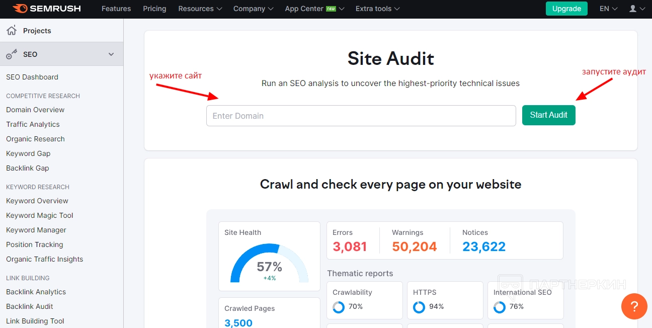The width and height of the screenshot is (652, 328).
Task: Focus the Enter Domain input field
Action: pos(361,116)
